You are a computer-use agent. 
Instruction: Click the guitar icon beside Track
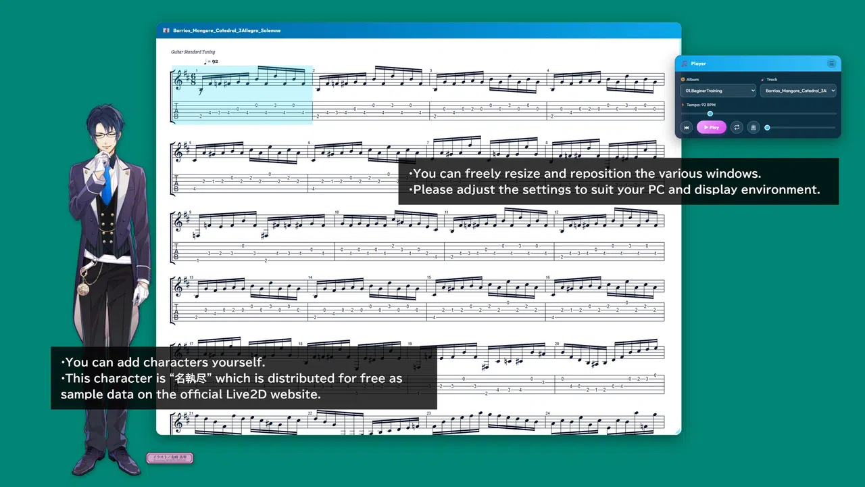coord(763,80)
